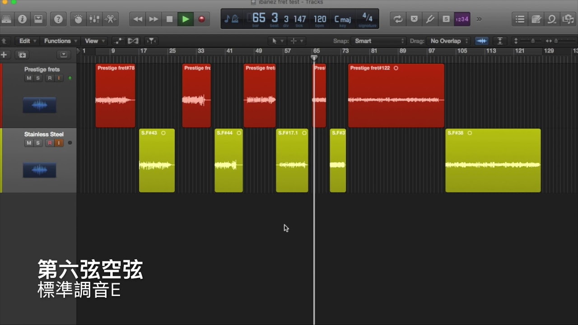578x325 pixels.
Task: Open List Editors
Action: (x=520, y=19)
